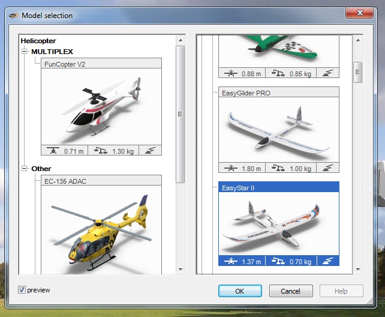Image resolution: width=385 pixels, height=317 pixels.
Task: Click the Help button
Action: [341, 291]
